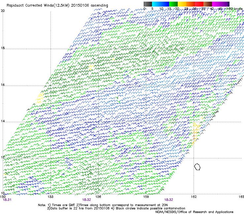Click the longitude label '156'
244x214 pixels.
pyautogui.click(x=98, y=197)
